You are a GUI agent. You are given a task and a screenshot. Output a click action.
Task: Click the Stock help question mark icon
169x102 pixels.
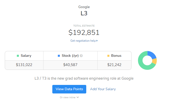tap(81, 56)
